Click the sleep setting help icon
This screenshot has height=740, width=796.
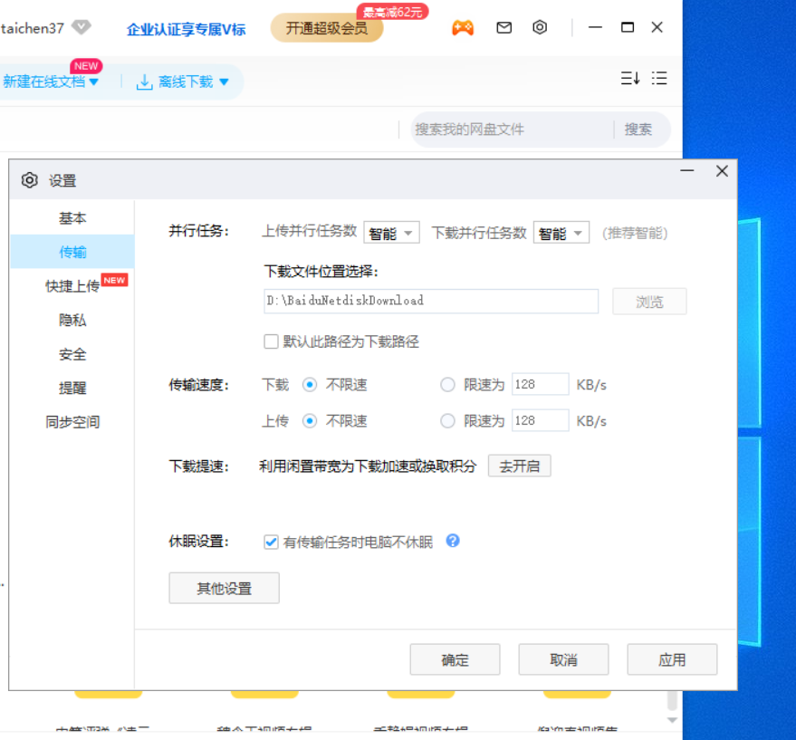pyautogui.click(x=453, y=541)
